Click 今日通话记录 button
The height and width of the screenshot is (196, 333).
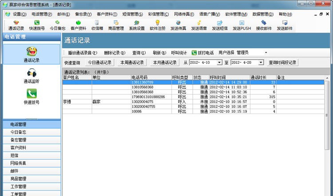tap(99, 63)
